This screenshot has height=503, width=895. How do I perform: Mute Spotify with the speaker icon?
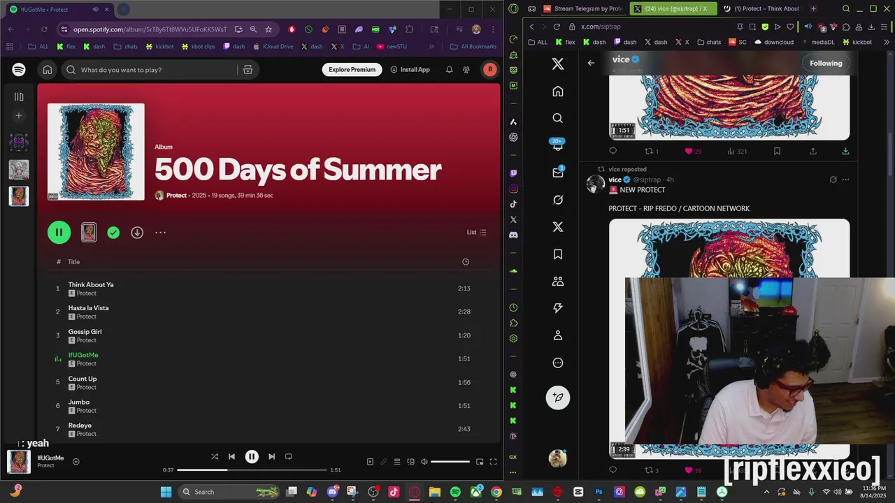pos(424,462)
